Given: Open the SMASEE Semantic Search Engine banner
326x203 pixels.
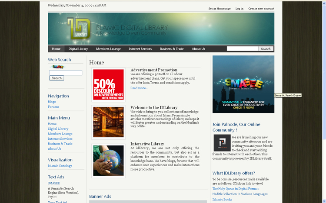Looking at the screenshot, I should coord(243,84).
